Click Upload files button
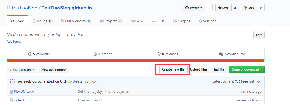Screen dimensions: 290x105 click(199, 69)
